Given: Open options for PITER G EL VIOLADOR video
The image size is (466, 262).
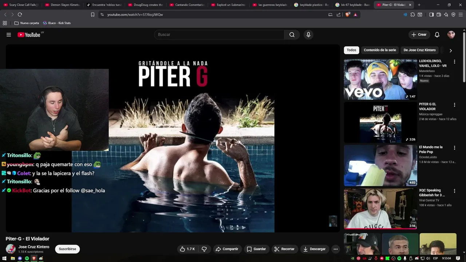Looking at the screenshot, I should coord(454,105).
